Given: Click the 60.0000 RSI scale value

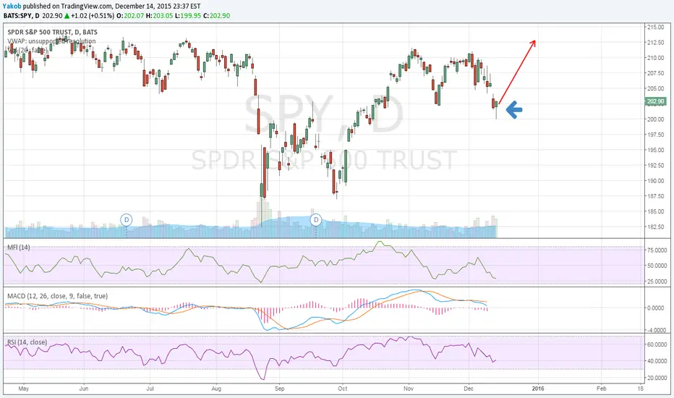Looking at the screenshot, I should tap(657, 344).
